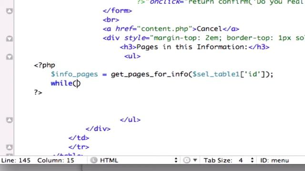
Task: Click the '?>' closing PHP tag
Action: [x=38, y=93]
